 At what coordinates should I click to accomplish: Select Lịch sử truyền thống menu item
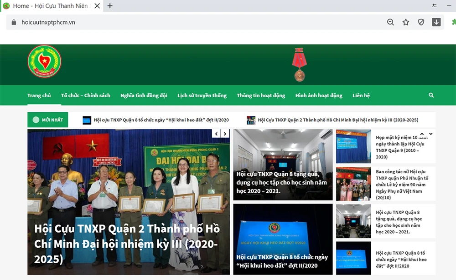pyautogui.click(x=202, y=95)
